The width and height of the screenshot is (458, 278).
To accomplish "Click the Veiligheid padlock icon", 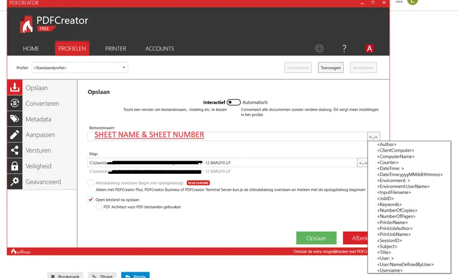I will click(x=15, y=166).
